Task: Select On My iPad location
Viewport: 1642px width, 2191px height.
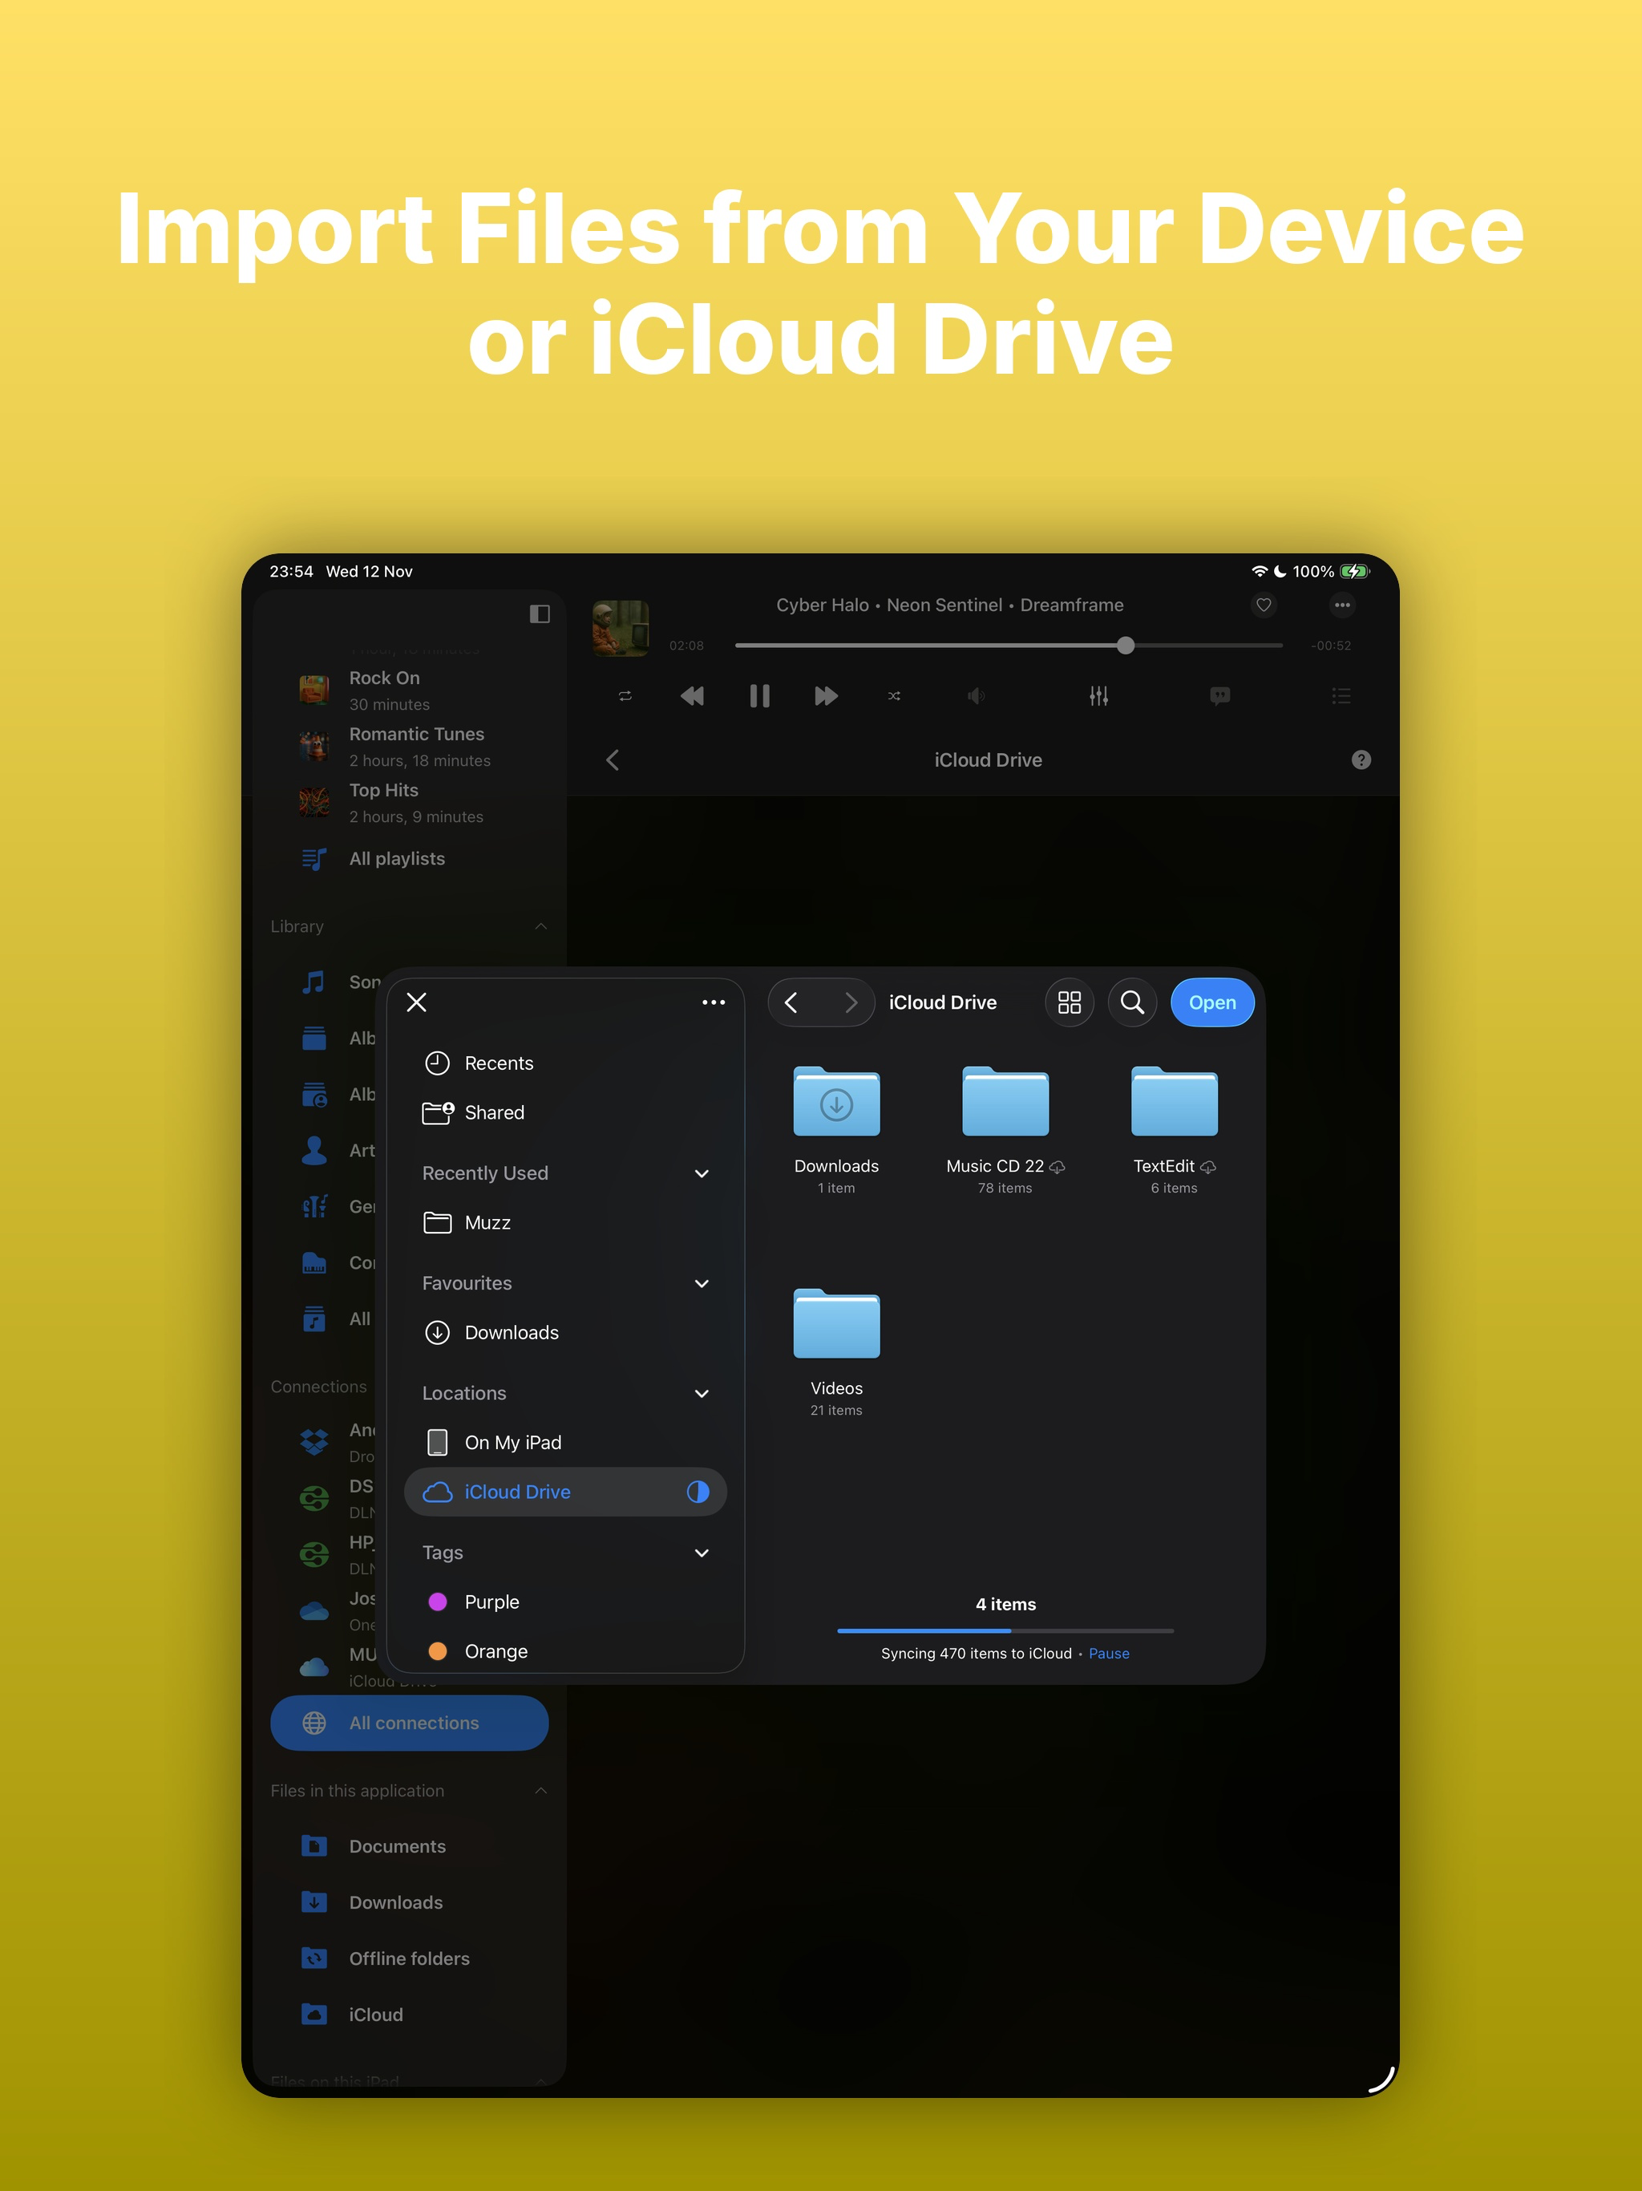Action: click(x=512, y=1442)
